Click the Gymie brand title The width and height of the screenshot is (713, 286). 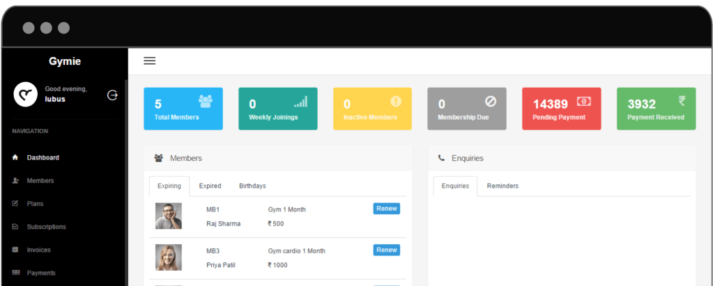tap(65, 61)
